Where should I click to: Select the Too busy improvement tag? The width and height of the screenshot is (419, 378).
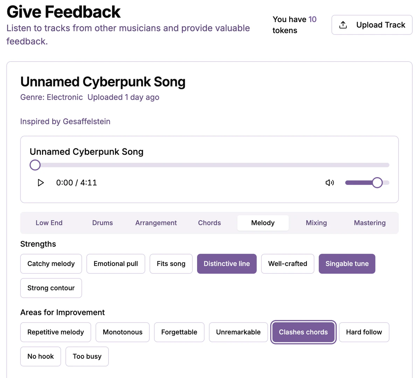click(87, 356)
